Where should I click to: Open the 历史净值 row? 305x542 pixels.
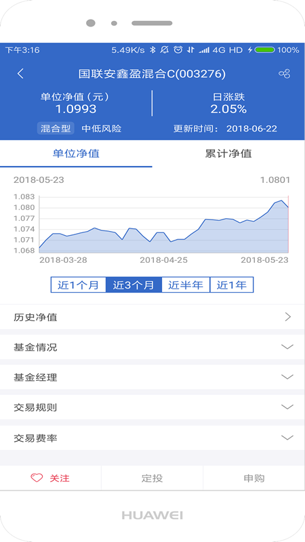[x=152, y=317]
